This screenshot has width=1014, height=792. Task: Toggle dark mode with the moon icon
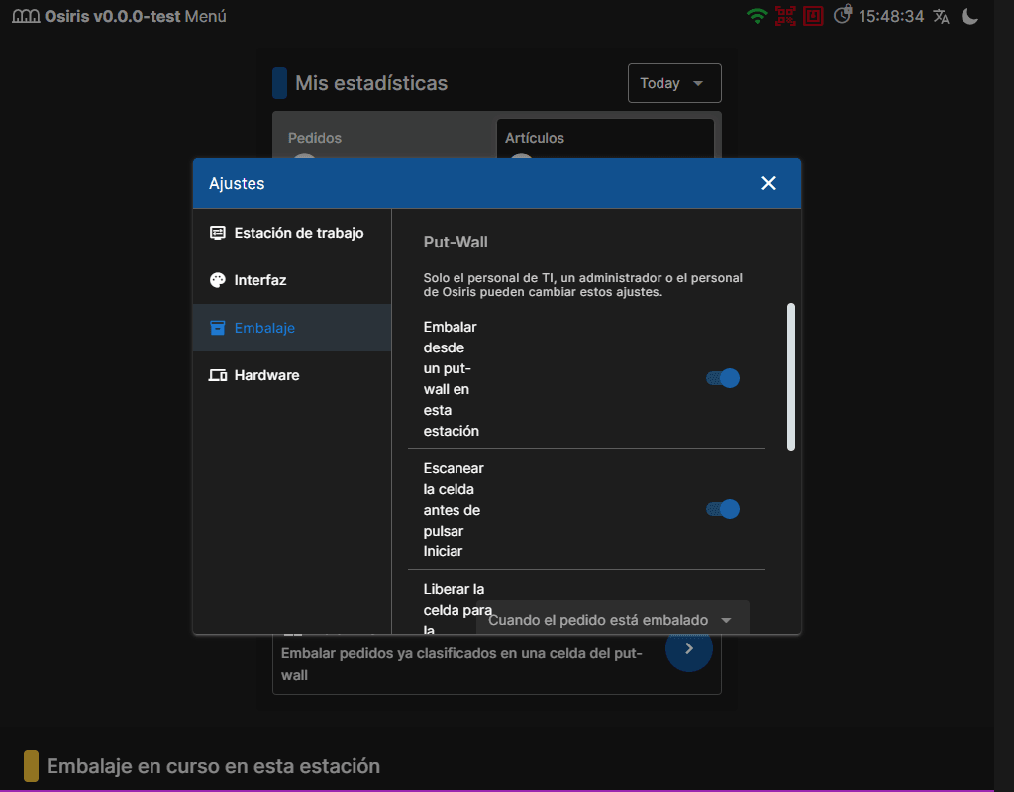coord(969,16)
